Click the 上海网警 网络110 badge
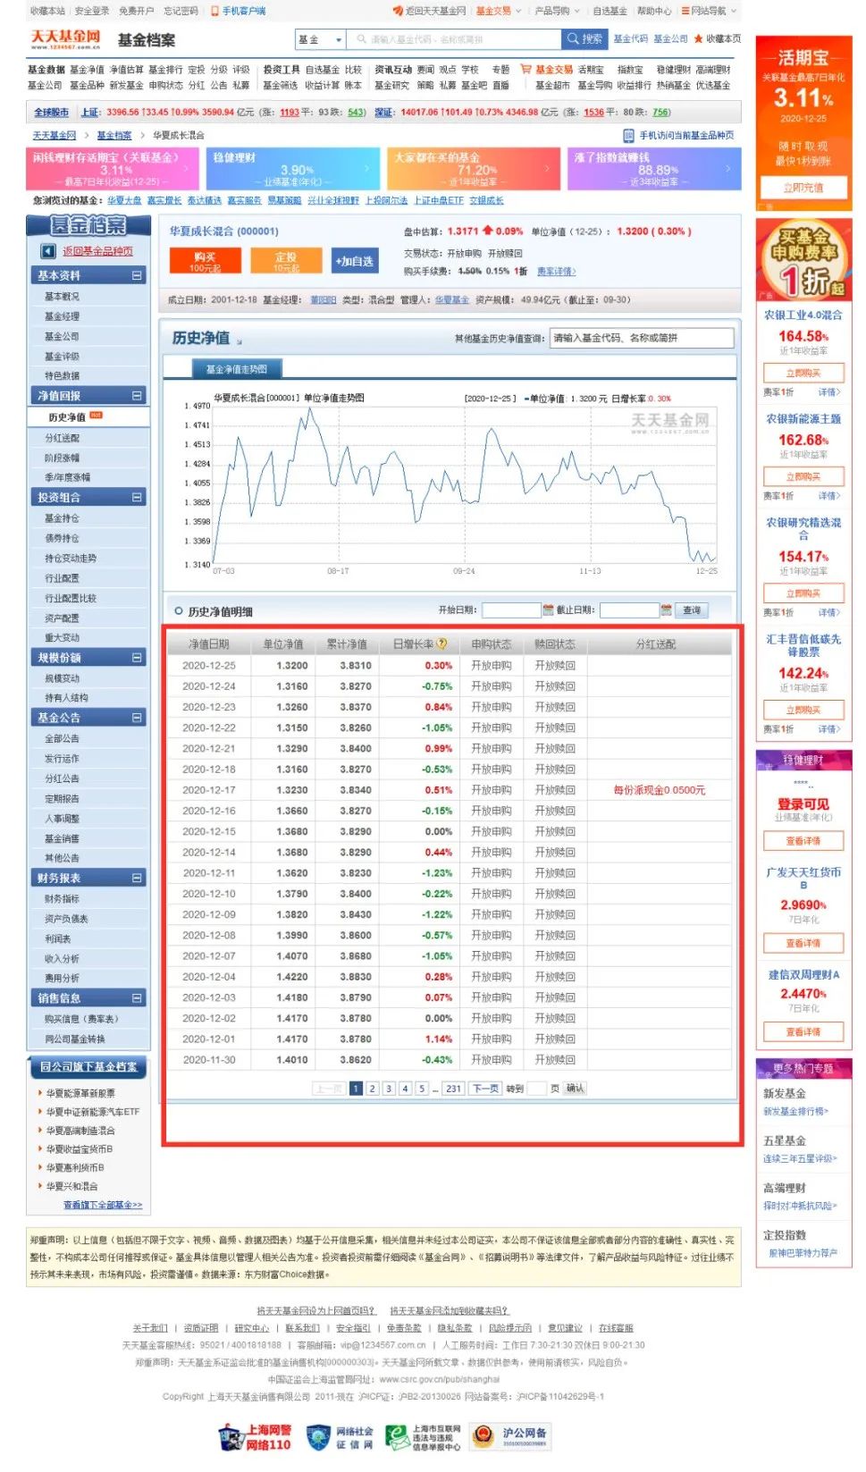866x1472 pixels. pos(256,1437)
